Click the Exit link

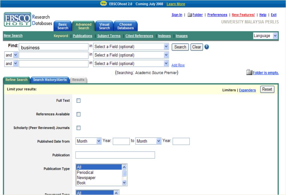(x=274, y=15)
